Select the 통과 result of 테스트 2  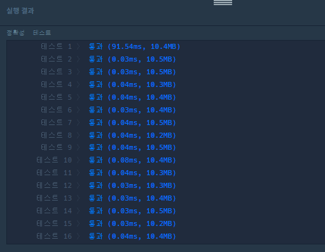pyautogui.click(x=132, y=59)
